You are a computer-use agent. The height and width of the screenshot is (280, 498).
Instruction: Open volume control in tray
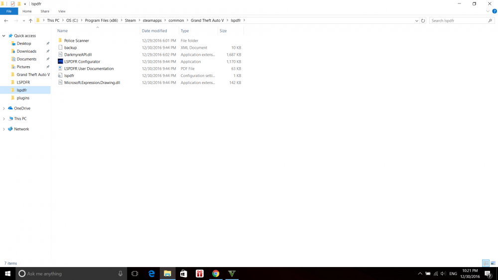(443, 274)
